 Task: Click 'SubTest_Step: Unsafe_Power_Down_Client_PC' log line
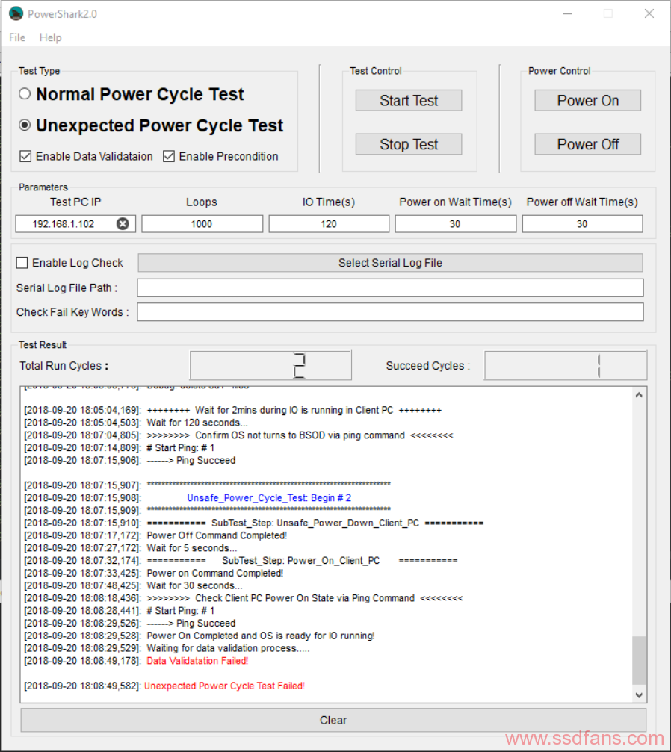click(x=315, y=523)
